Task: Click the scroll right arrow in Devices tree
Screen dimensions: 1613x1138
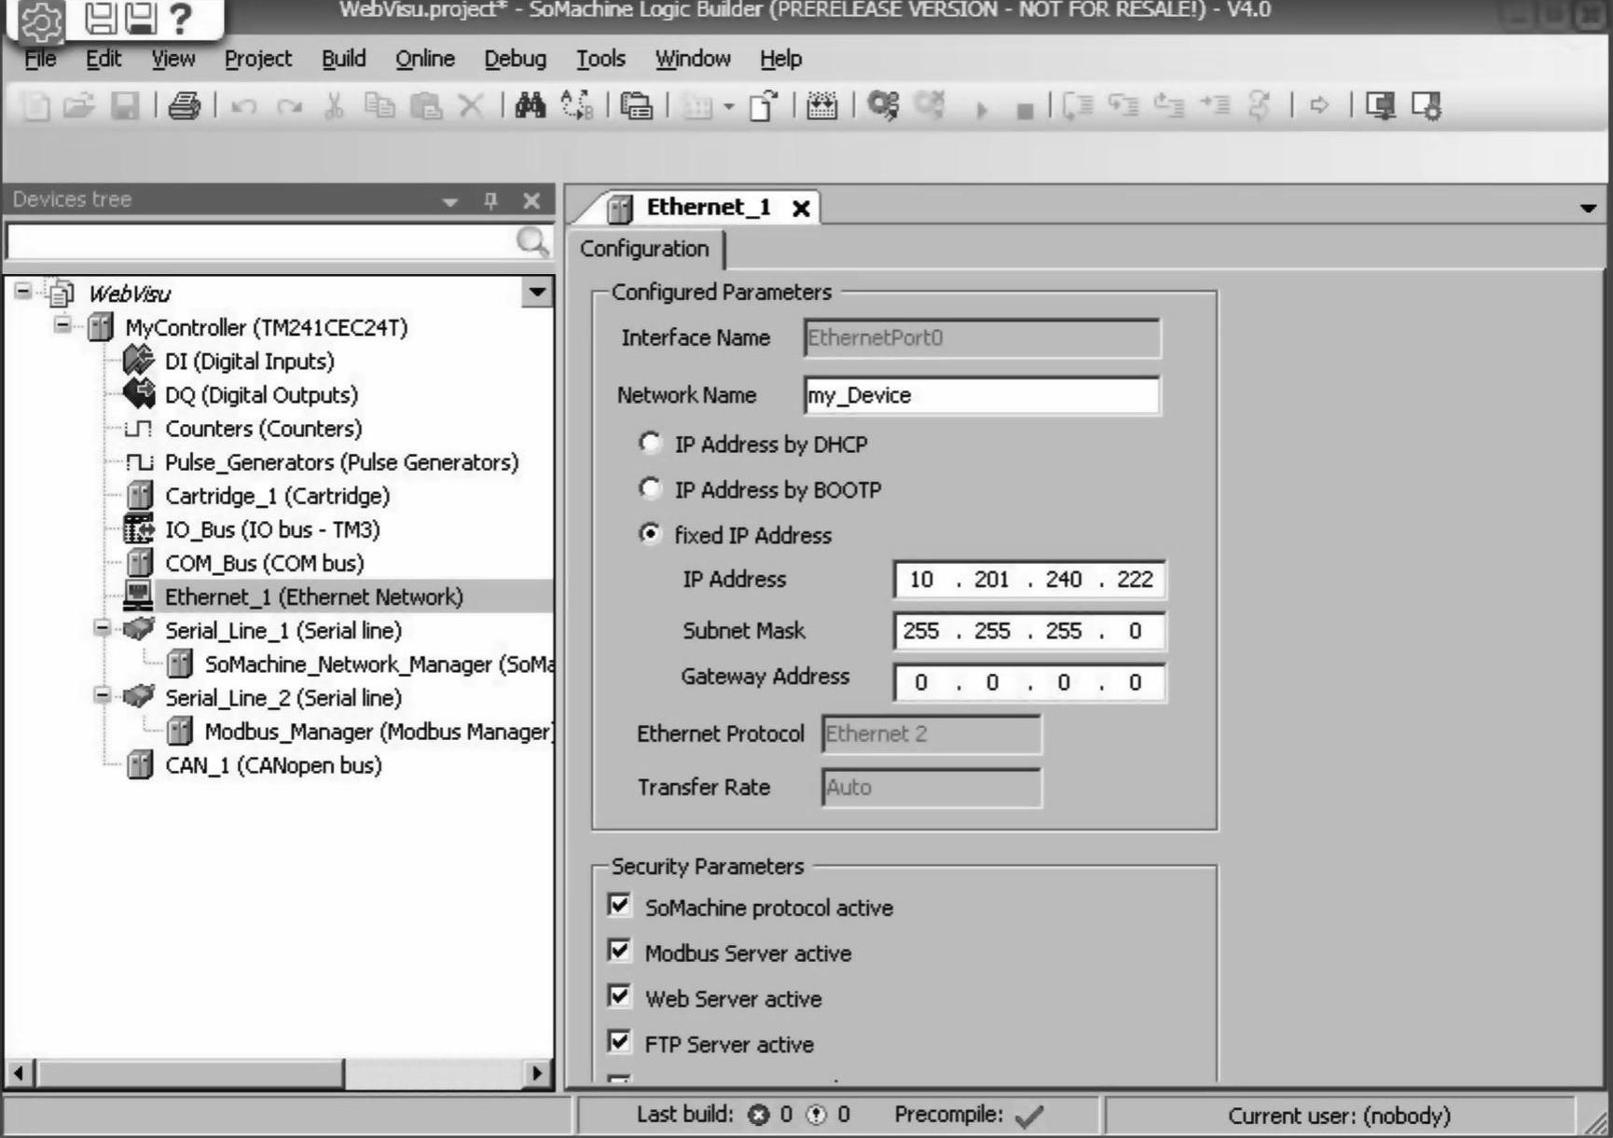Action: click(x=536, y=1073)
